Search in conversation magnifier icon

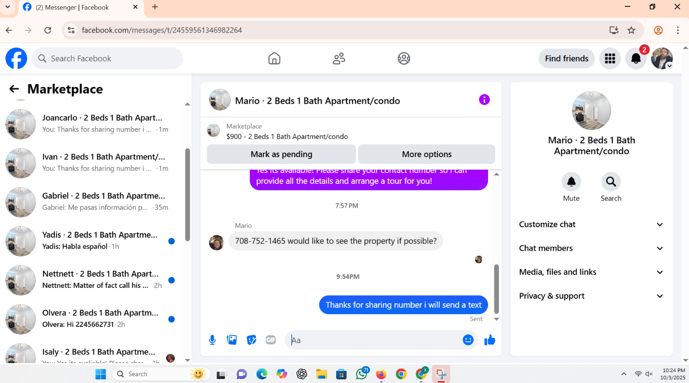pyautogui.click(x=611, y=182)
